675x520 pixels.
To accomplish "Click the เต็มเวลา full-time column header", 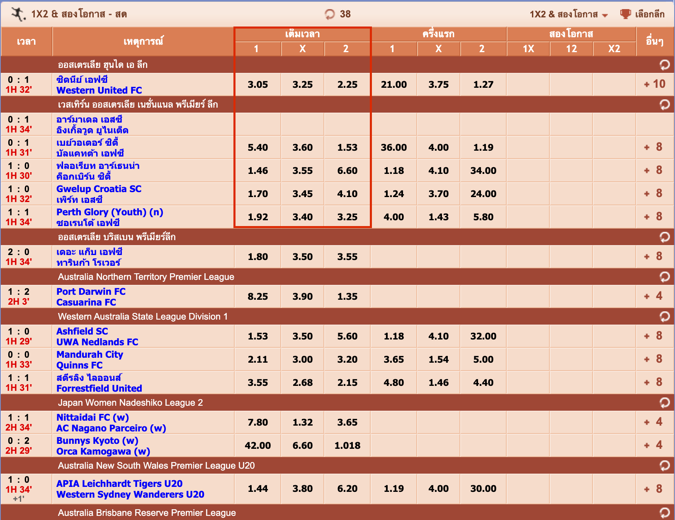I will pyautogui.click(x=302, y=34).
